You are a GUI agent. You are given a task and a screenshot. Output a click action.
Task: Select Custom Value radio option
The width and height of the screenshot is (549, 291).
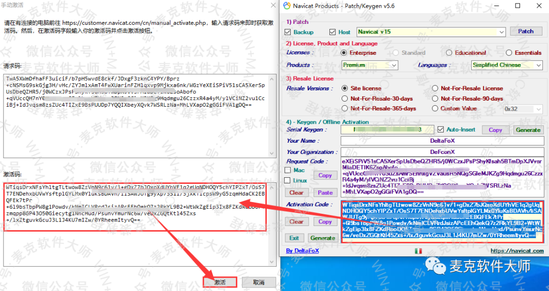(x=435, y=108)
